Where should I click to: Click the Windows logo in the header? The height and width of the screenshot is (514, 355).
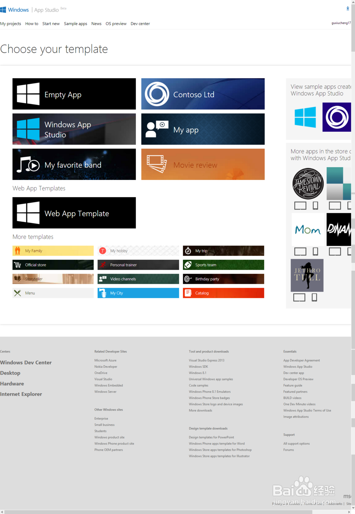tap(3, 10)
